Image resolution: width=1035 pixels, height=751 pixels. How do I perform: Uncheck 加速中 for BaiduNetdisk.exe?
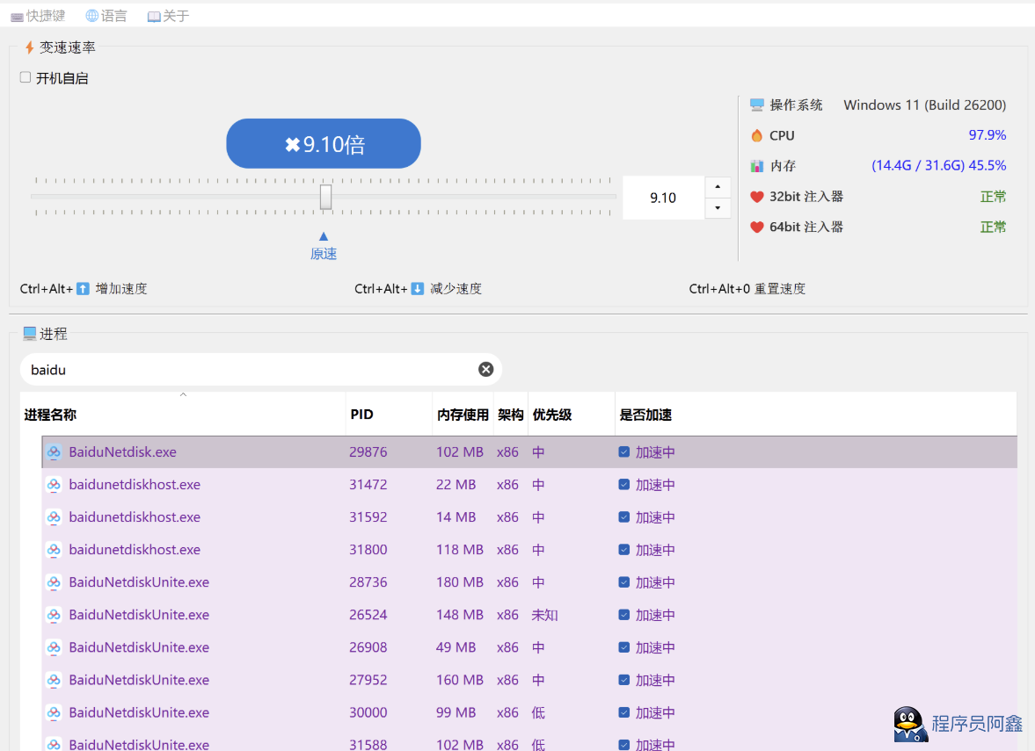[623, 452]
